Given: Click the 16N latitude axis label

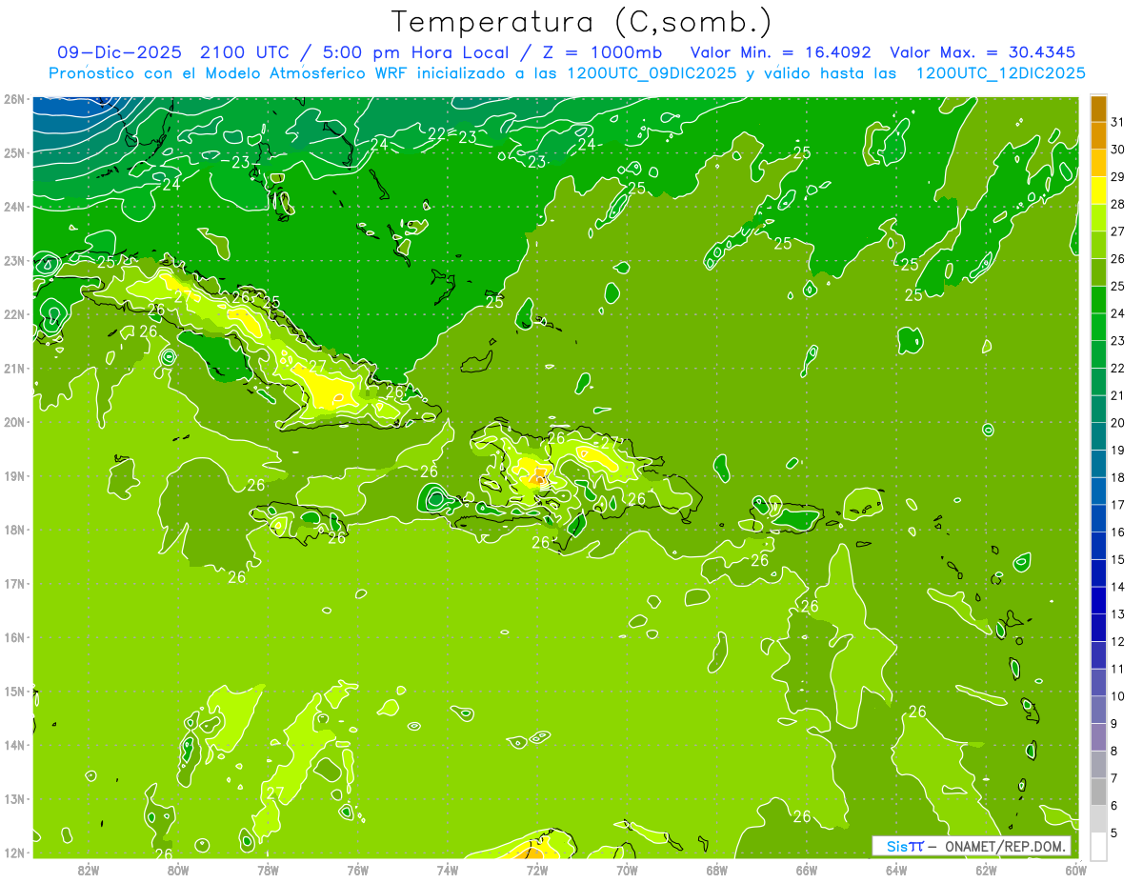Looking at the screenshot, I should (x=14, y=637).
